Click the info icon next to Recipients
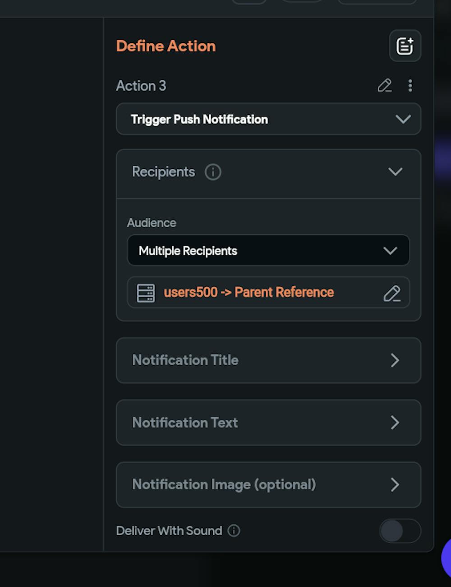The width and height of the screenshot is (451, 587). [213, 172]
